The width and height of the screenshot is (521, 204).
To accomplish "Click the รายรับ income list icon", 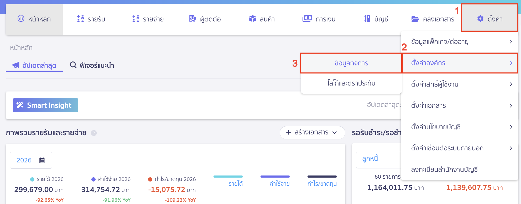I will click(x=80, y=19).
